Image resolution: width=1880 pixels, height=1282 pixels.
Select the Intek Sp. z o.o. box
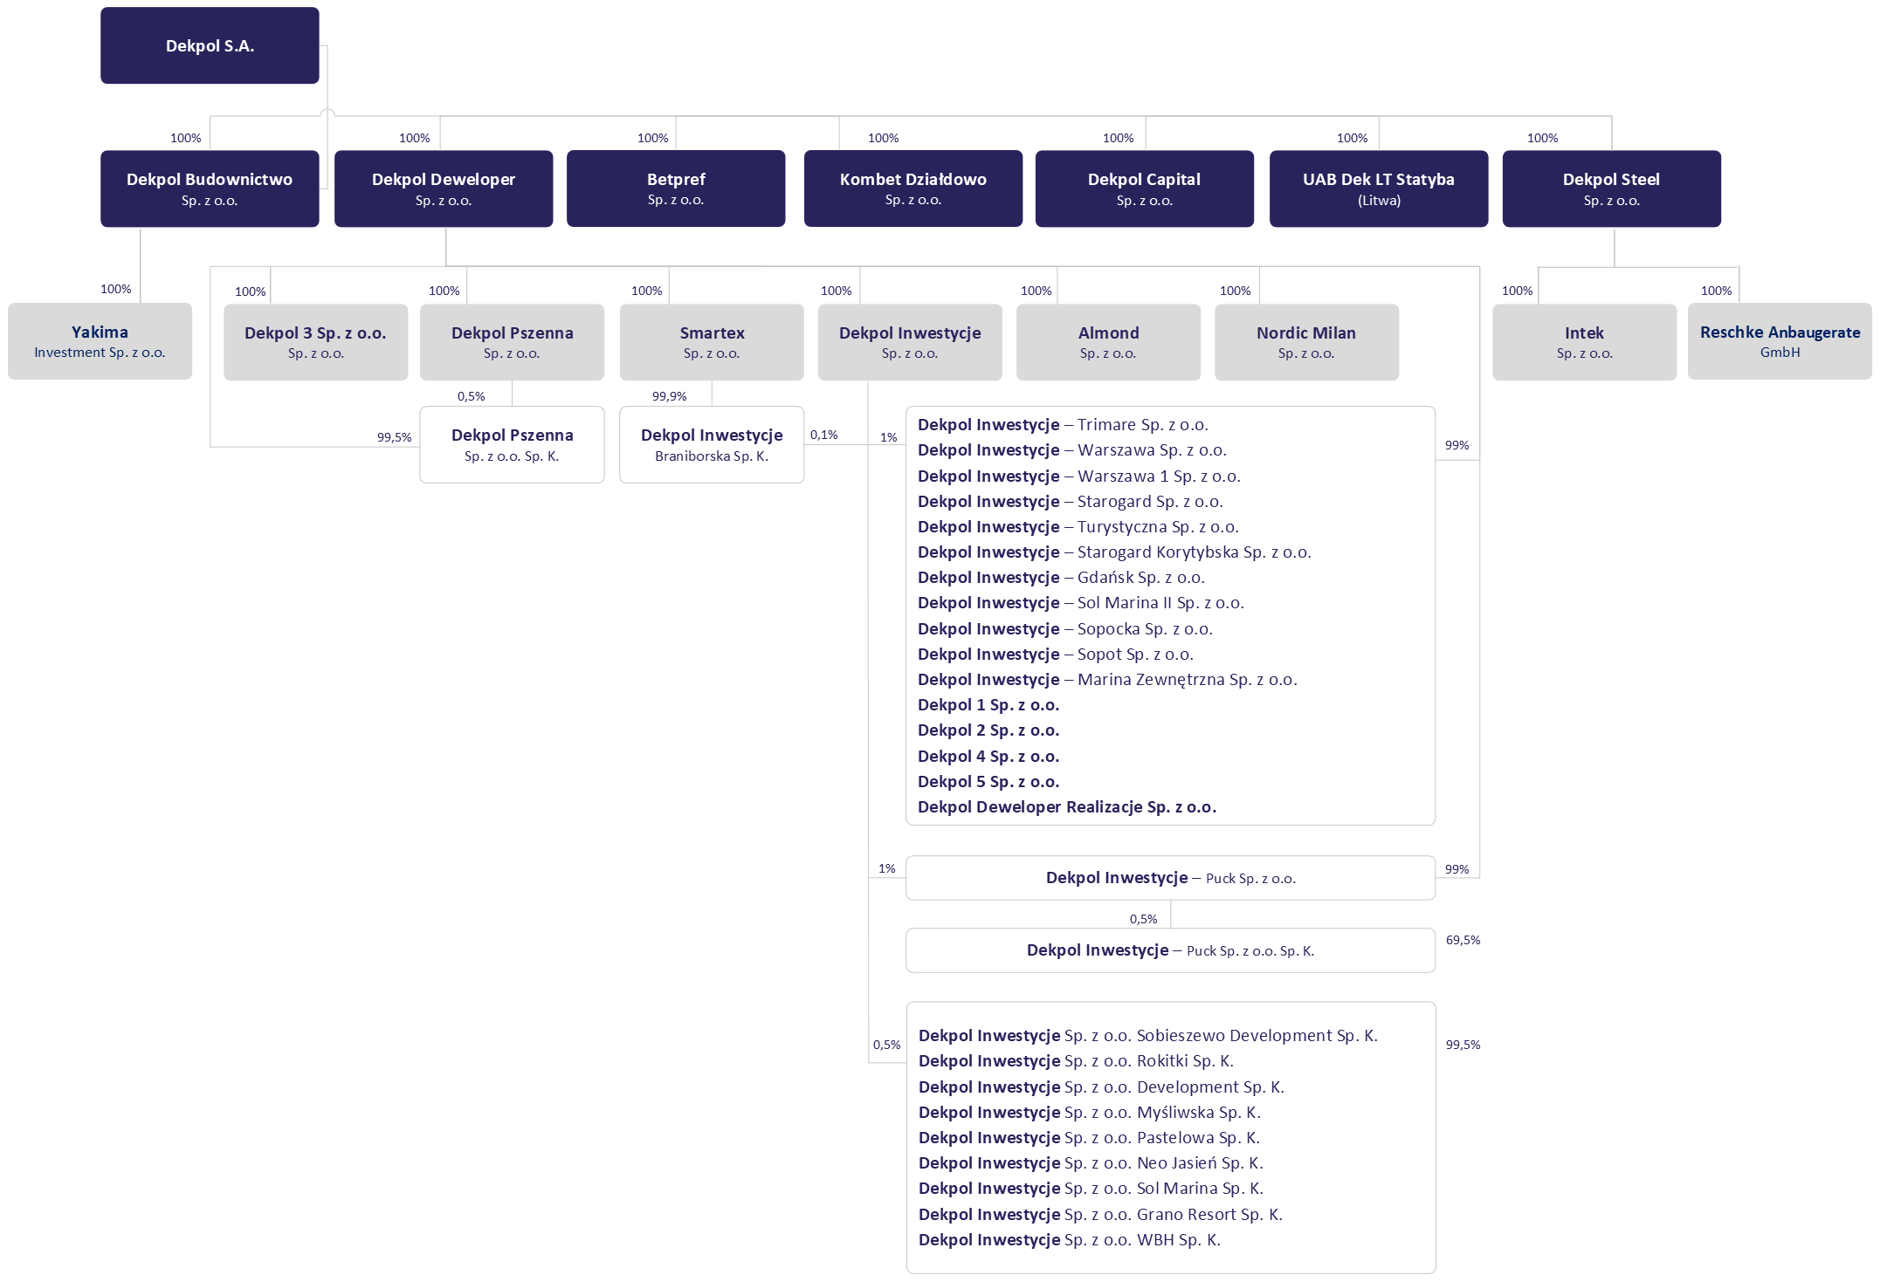[x=1584, y=342]
